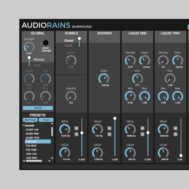Click the Rumble volume fader handle
Image resolution: width=189 pixels, height=189 pixels.
82,133
